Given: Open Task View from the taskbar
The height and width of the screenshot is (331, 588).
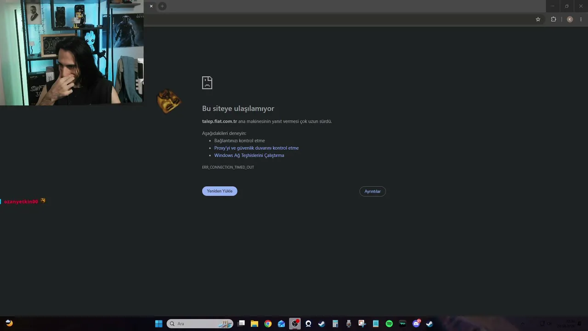Looking at the screenshot, I should coord(242,324).
